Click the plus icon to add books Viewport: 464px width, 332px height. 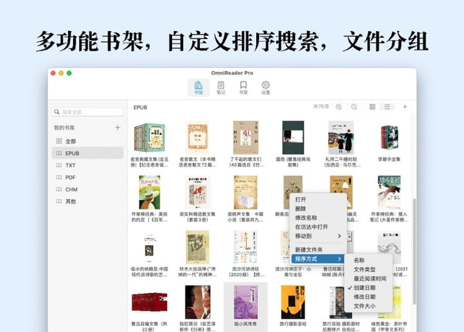[x=405, y=107]
